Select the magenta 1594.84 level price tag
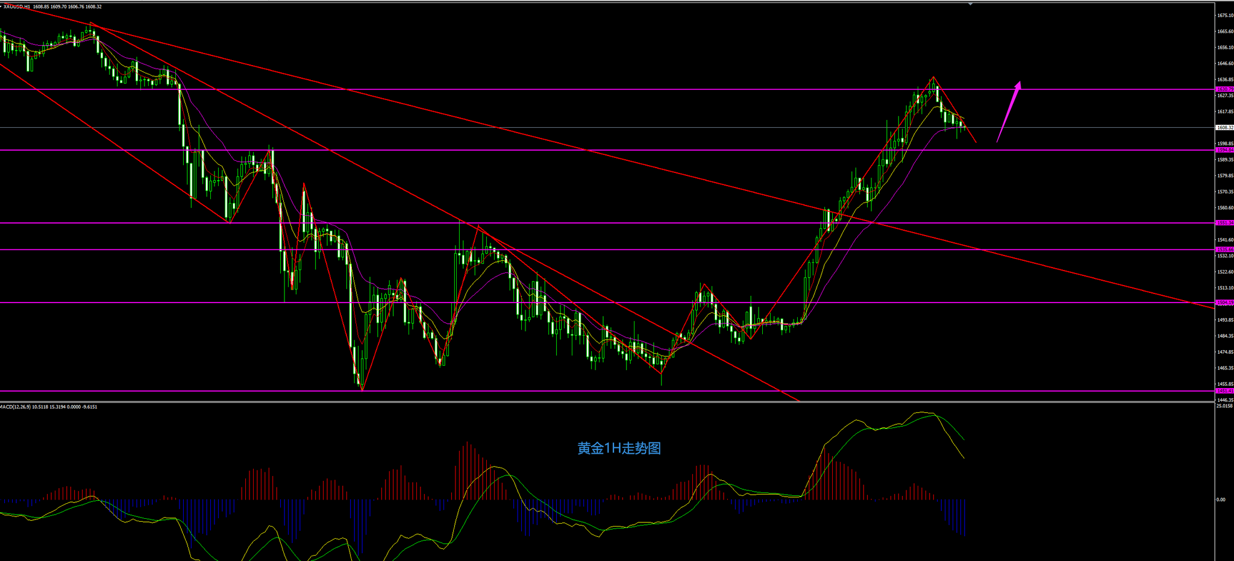The height and width of the screenshot is (561, 1234). [1225, 150]
